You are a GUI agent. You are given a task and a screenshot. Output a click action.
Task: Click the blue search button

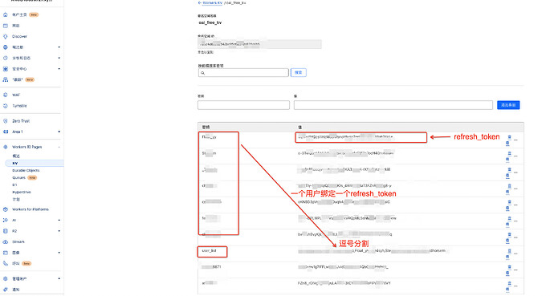[x=299, y=73]
